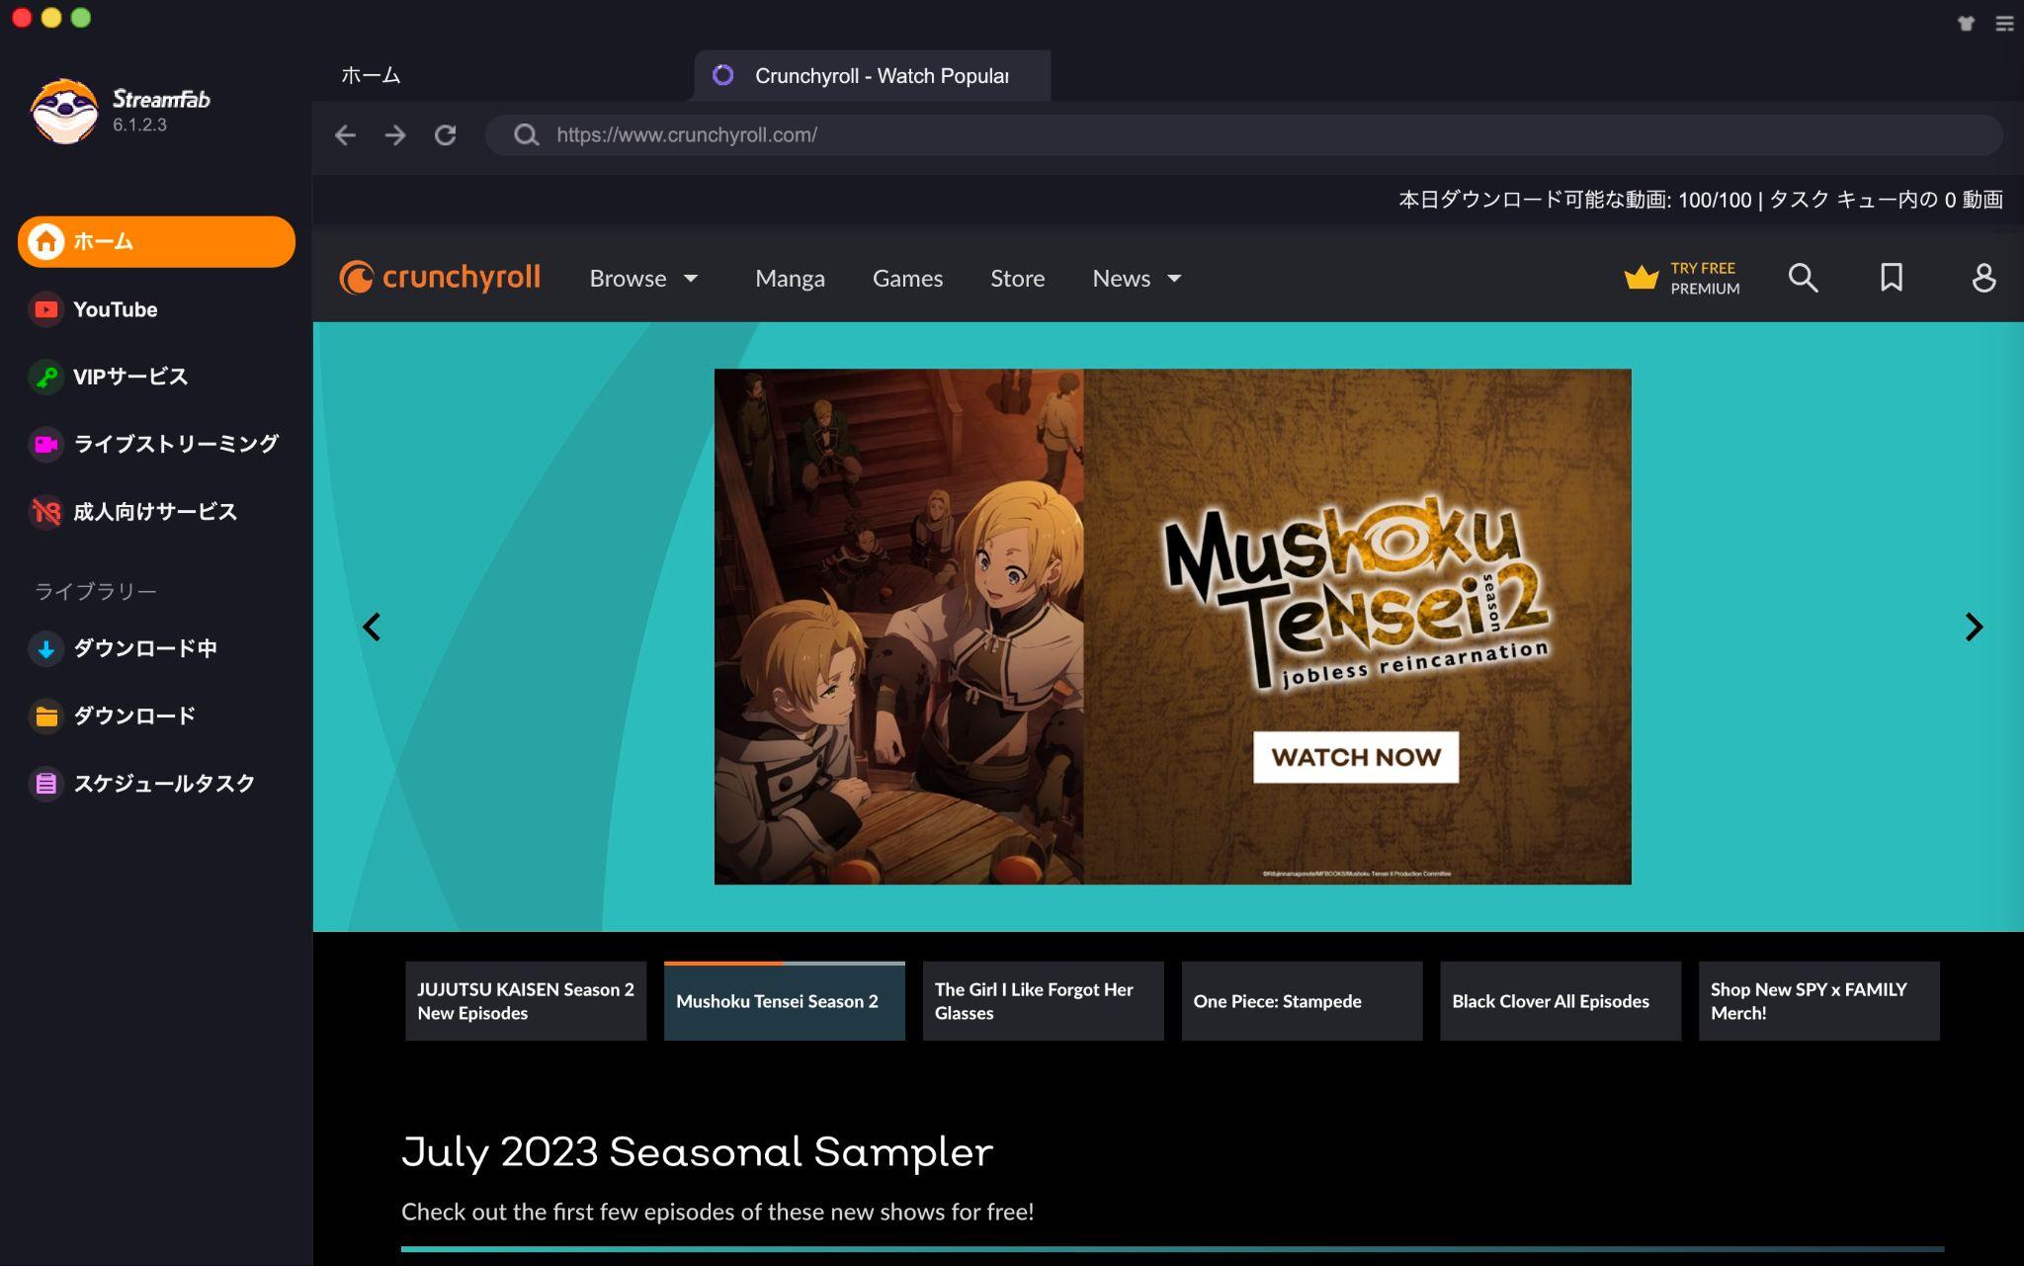The image size is (2024, 1266).
Task: Open the Games link
Action: coord(907,279)
